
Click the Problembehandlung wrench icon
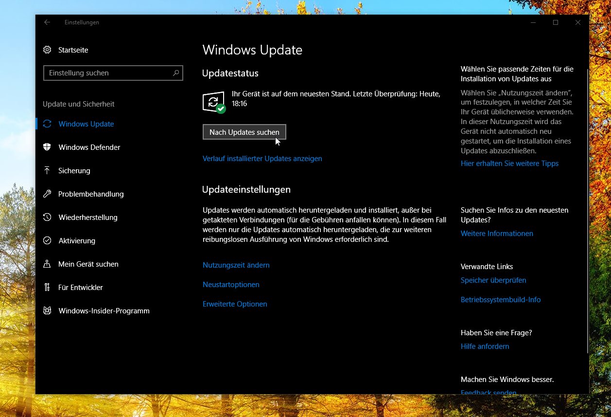point(47,194)
